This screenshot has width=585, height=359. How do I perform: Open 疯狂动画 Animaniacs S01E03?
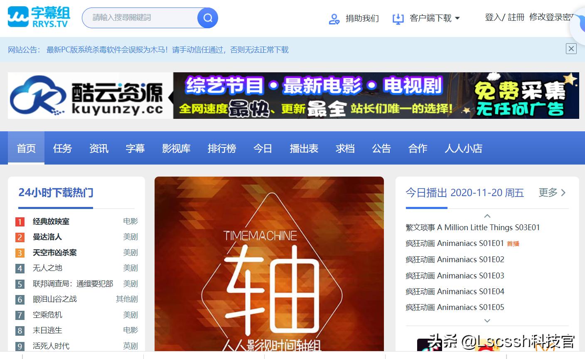[455, 275]
